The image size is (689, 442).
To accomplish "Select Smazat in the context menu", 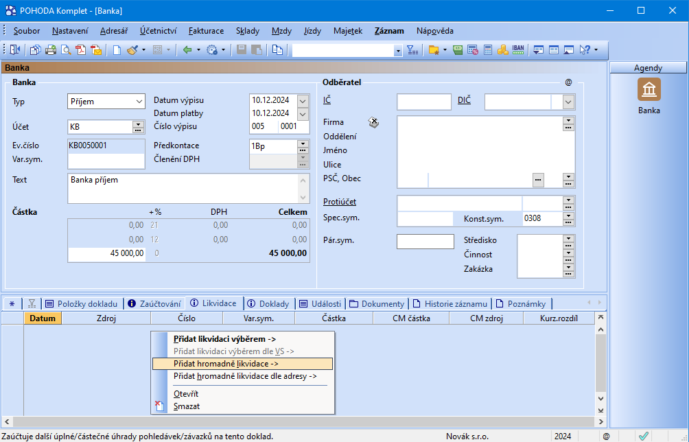I will point(242,406).
